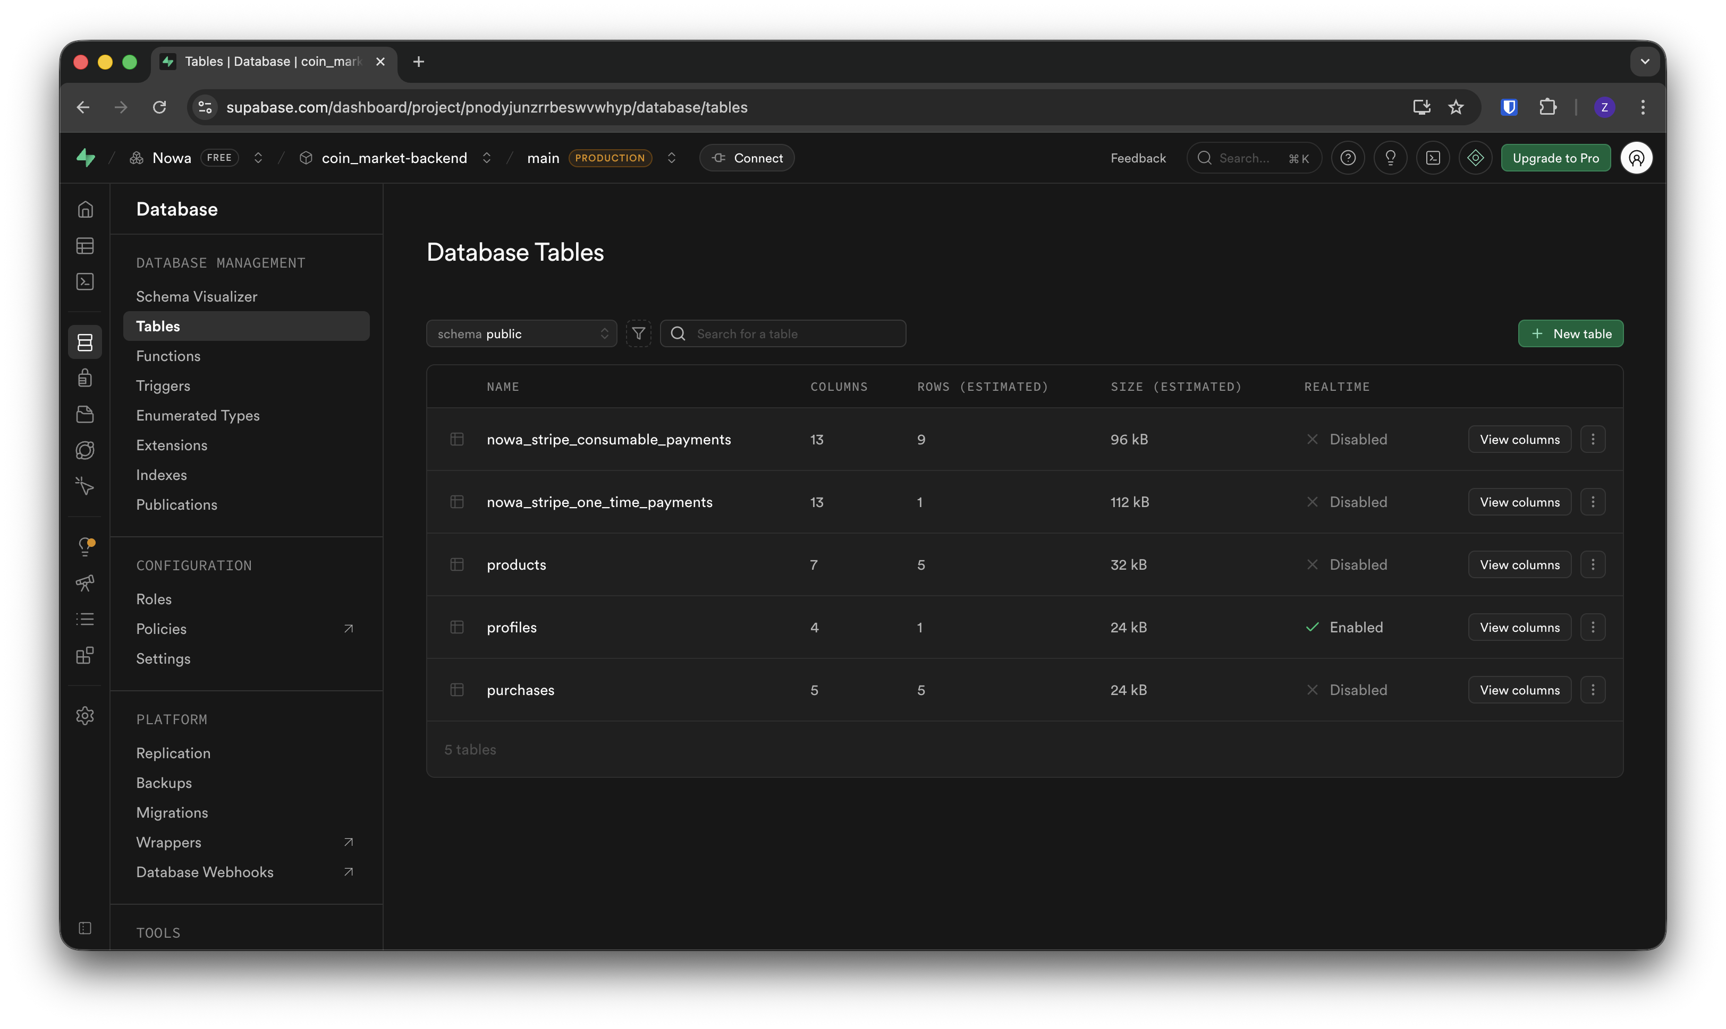Image resolution: width=1726 pixels, height=1029 pixels.
Task: Open Project Settings gear icon
Action: (84, 716)
